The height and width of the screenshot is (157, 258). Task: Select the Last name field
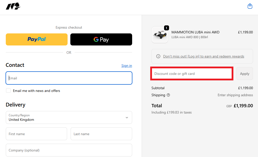[x=101, y=134]
